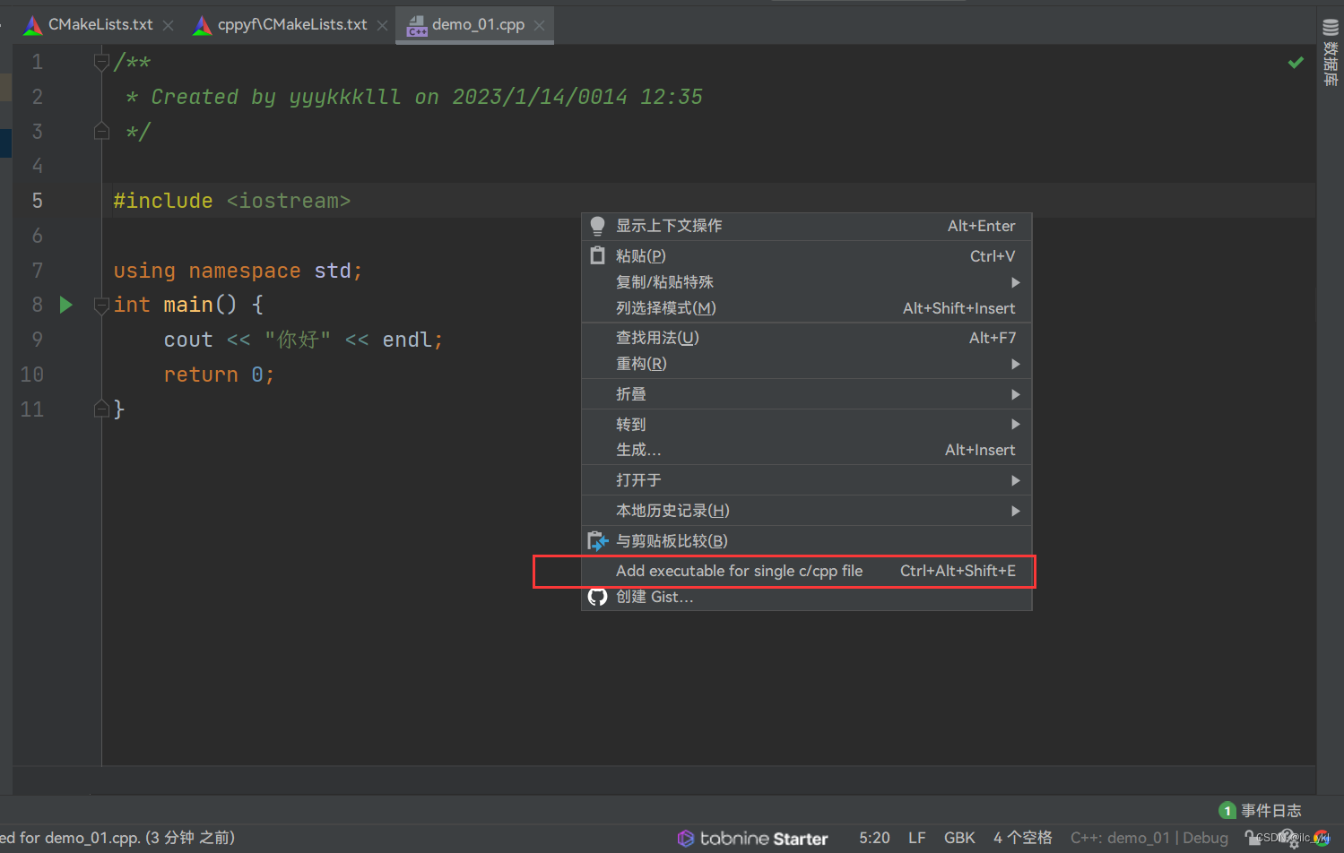Click the cout 你好 statement line

point(303,340)
